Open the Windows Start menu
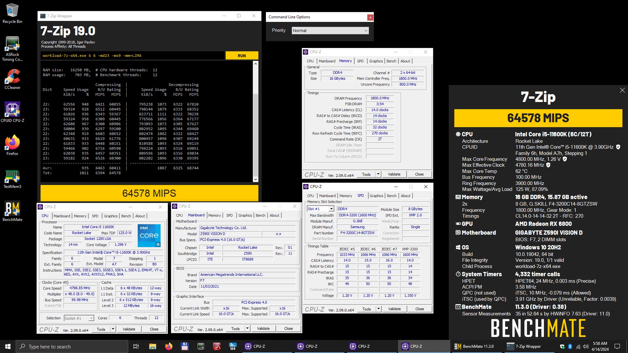The width and height of the screenshot is (628, 353). click(x=8, y=346)
